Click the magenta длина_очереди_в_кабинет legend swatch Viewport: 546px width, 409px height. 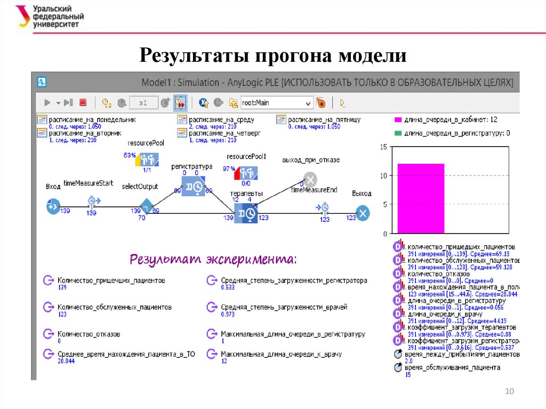coord(397,119)
